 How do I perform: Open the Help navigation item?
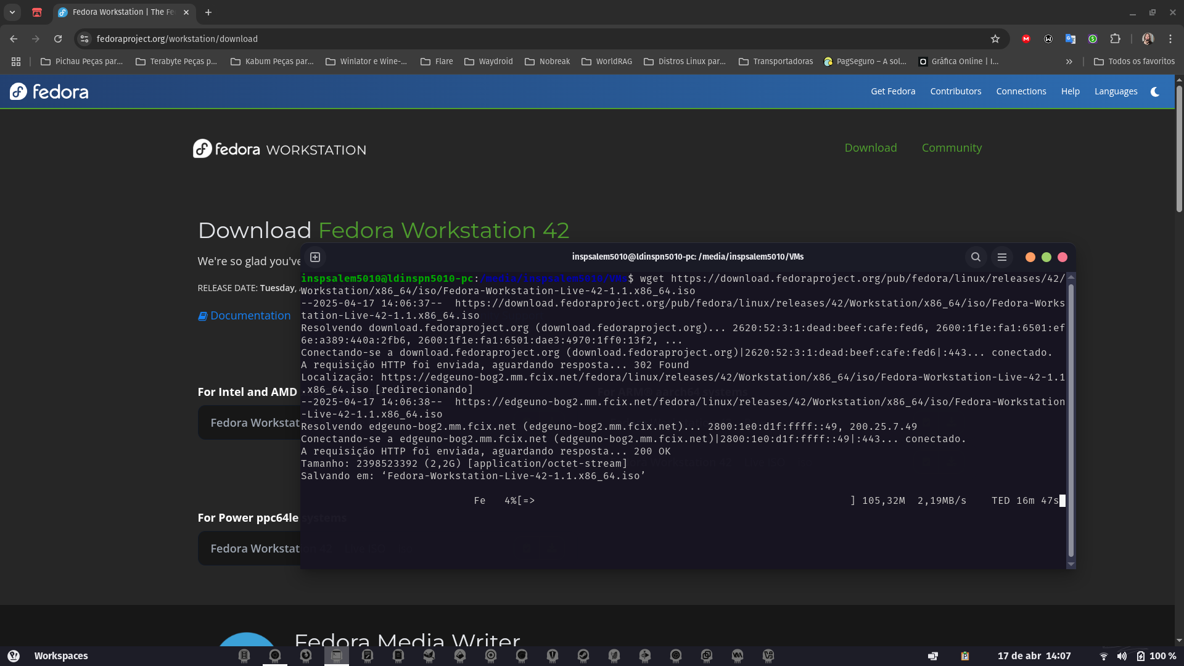tap(1071, 91)
